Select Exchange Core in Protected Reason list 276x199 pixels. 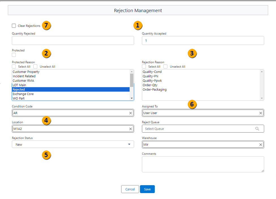tap(23, 94)
